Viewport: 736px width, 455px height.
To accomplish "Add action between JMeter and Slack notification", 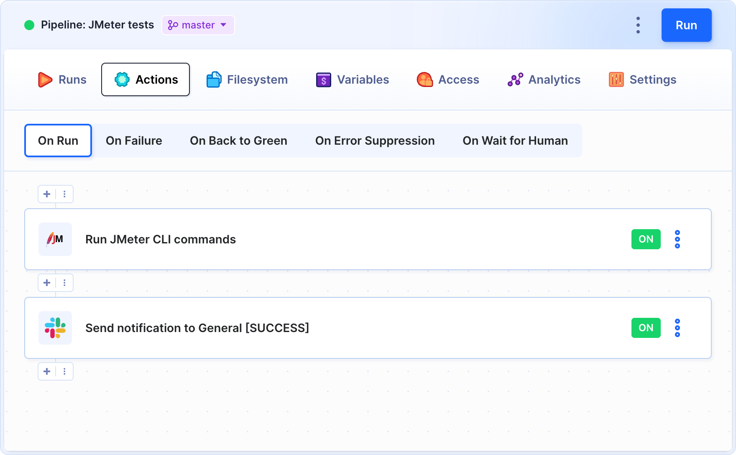I will point(47,283).
